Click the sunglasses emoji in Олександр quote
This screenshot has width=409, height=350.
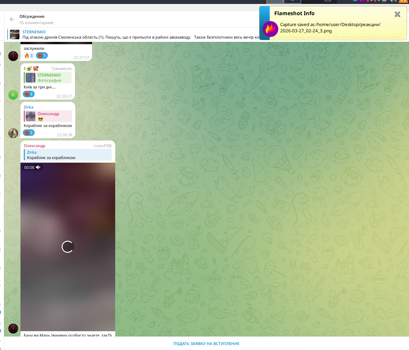pyautogui.click(x=41, y=119)
